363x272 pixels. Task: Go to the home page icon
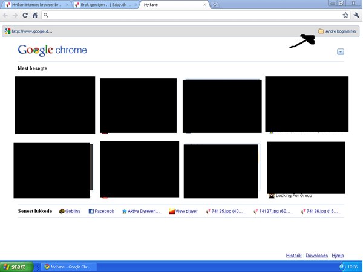click(x=35, y=15)
